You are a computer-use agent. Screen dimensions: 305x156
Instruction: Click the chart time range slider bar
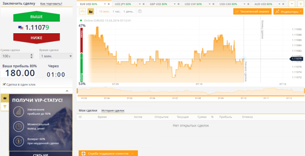point(191,96)
